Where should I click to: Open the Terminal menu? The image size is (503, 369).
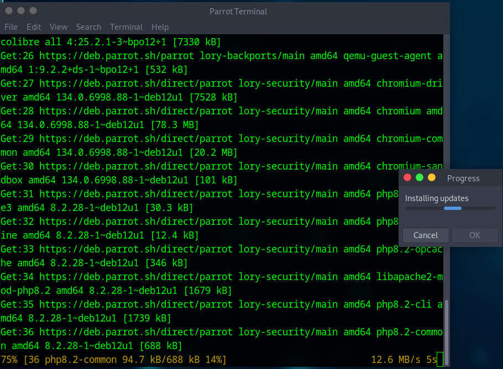click(x=126, y=27)
